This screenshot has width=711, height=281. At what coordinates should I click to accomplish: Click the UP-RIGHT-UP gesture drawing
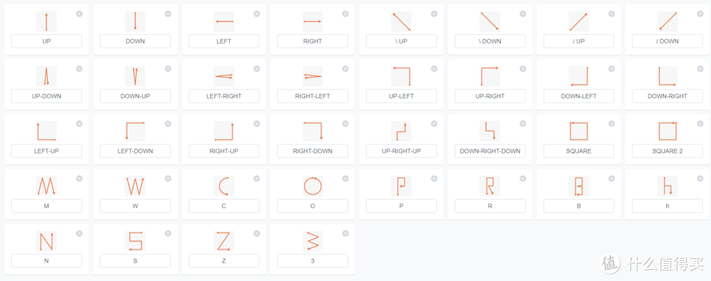tap(402, 132)
